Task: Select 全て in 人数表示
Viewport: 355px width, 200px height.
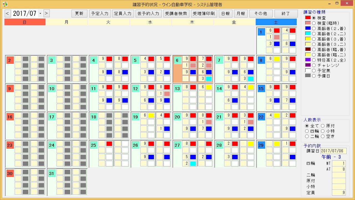Action: click(x=307, y=126)
